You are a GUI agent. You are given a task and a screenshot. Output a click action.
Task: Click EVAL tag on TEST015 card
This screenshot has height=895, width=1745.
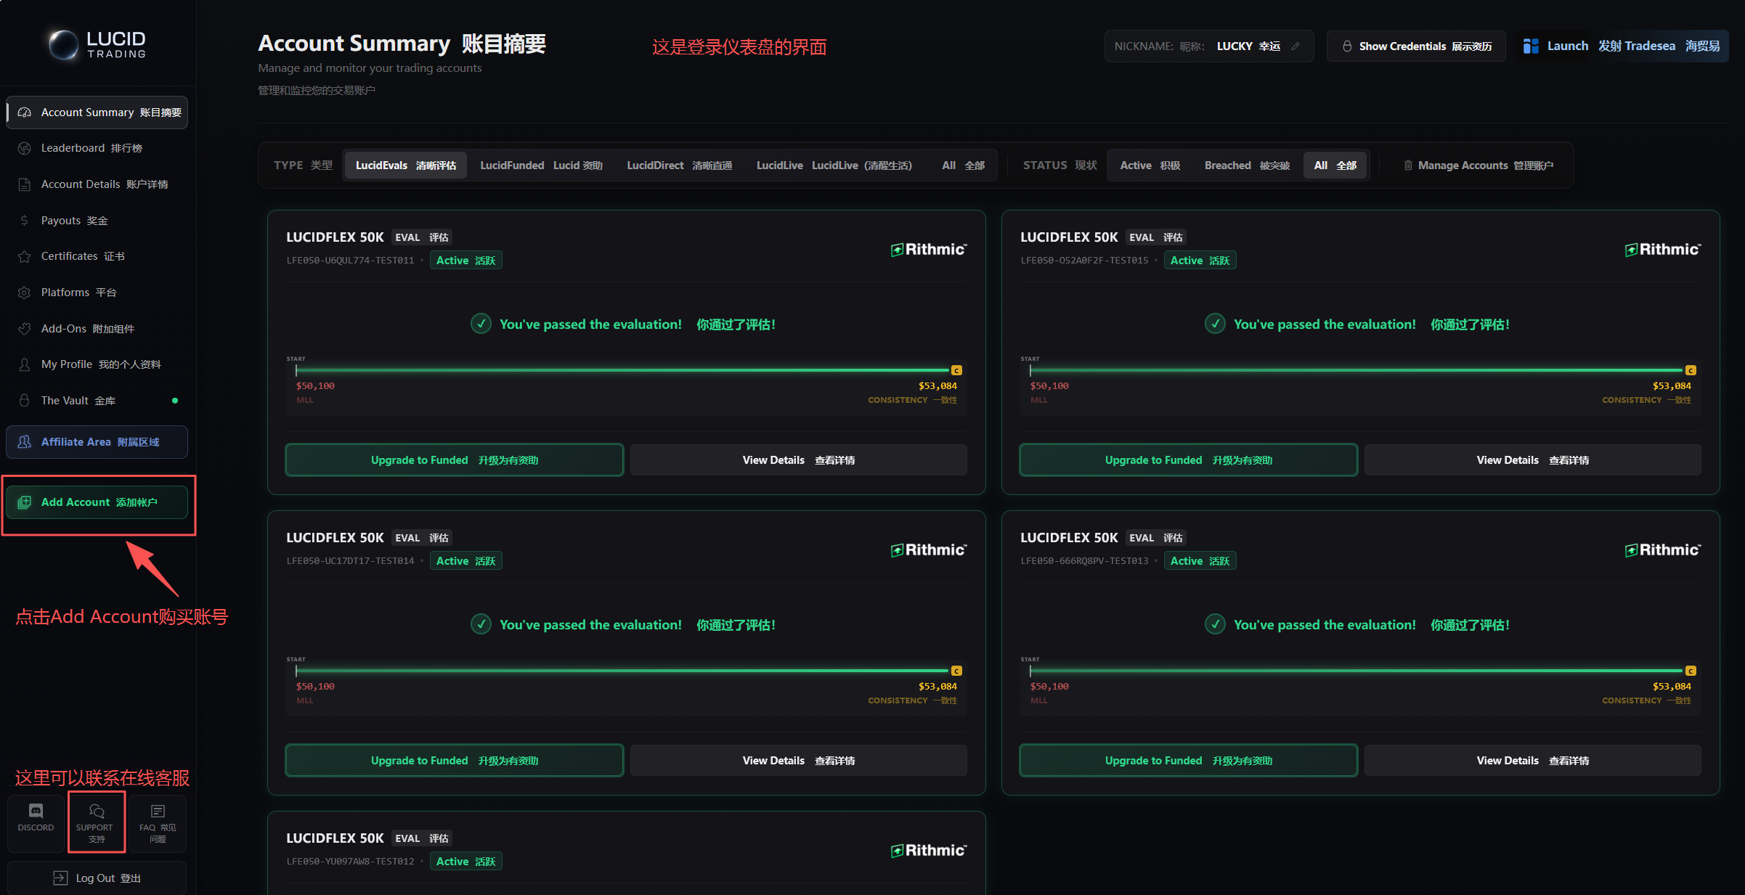pos(1157,237)
